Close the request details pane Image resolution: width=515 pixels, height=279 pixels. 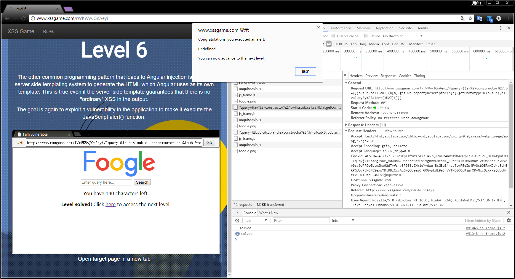[345, 76]
